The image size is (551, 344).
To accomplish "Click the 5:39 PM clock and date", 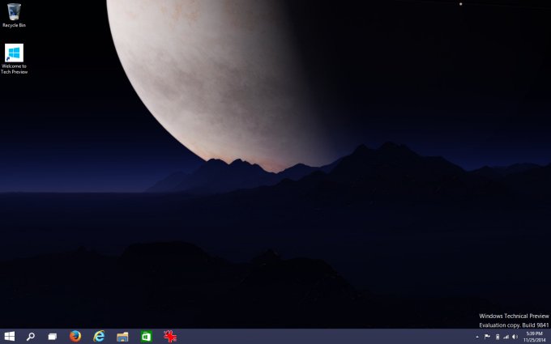I will pyautogui.click(x=535, y=337).
